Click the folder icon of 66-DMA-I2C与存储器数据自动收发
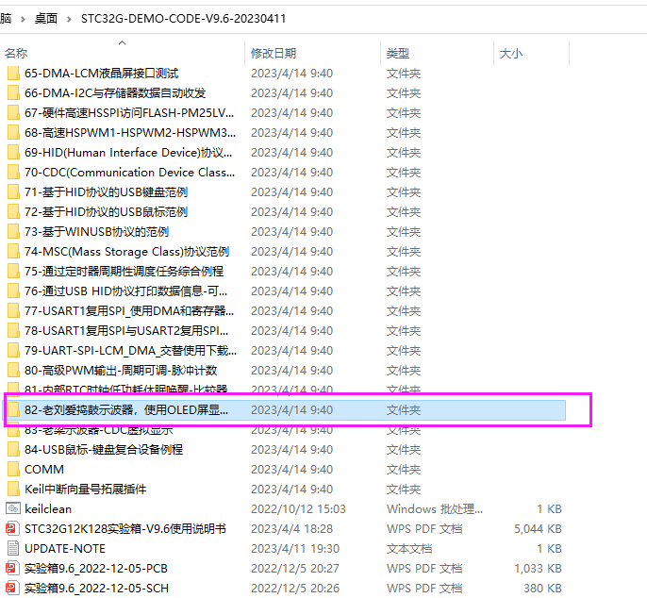647x598 pixels. [13, 93]
